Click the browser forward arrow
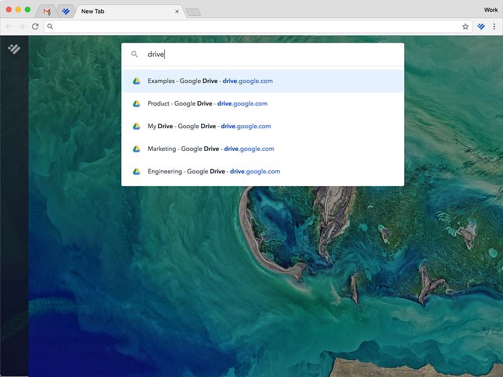The image size is (503, 377). click(x=22, y=26)
